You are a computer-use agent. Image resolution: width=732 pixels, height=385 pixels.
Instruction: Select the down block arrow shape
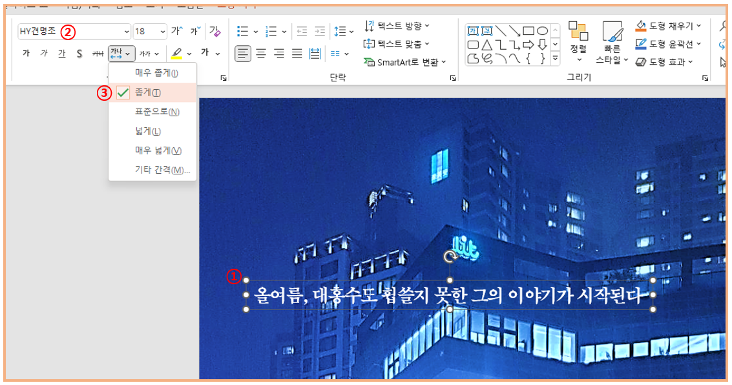pos(542,45)
